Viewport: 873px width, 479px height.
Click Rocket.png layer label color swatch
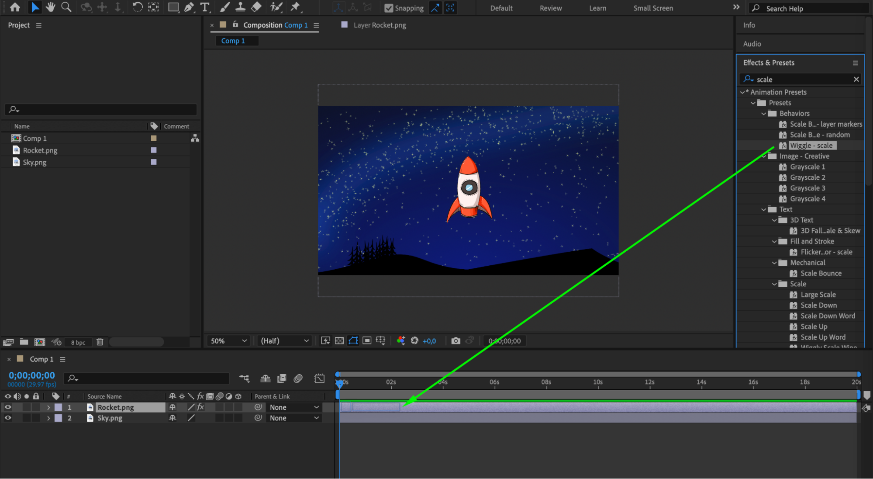[58, 407]
